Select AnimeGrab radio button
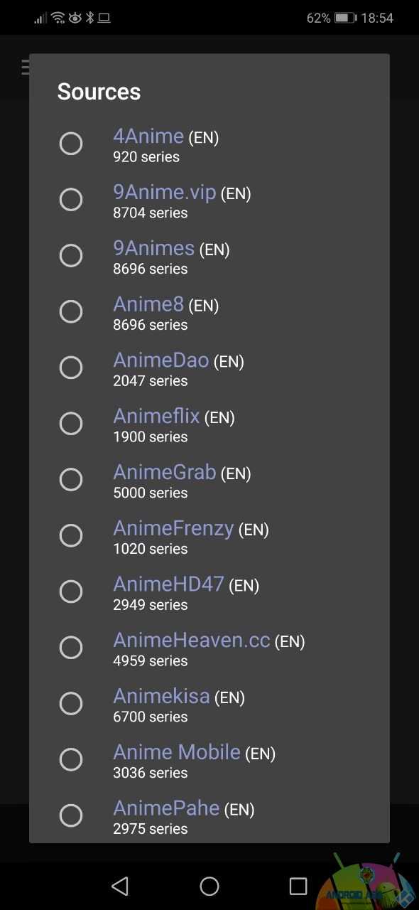 [71, 480]
